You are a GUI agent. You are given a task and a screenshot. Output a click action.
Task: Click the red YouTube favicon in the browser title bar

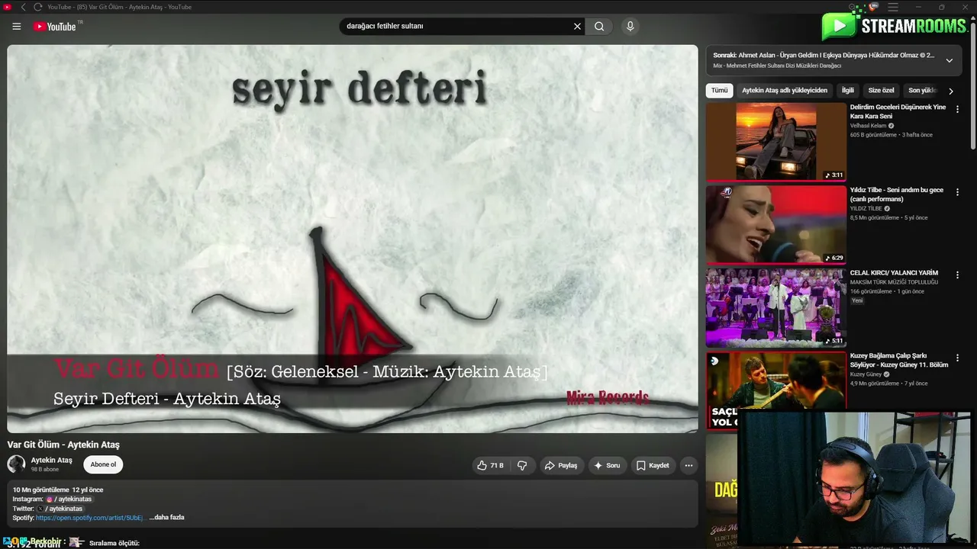(x=8, y=7)
